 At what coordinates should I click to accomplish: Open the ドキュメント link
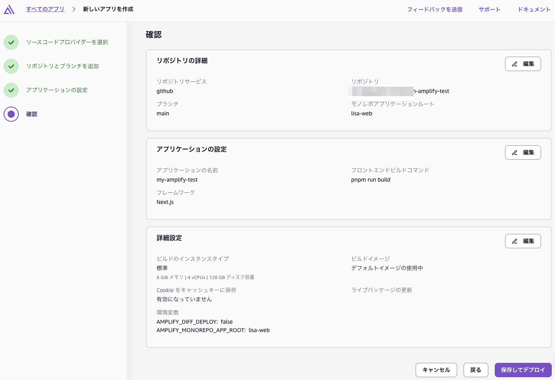[534, 9]
